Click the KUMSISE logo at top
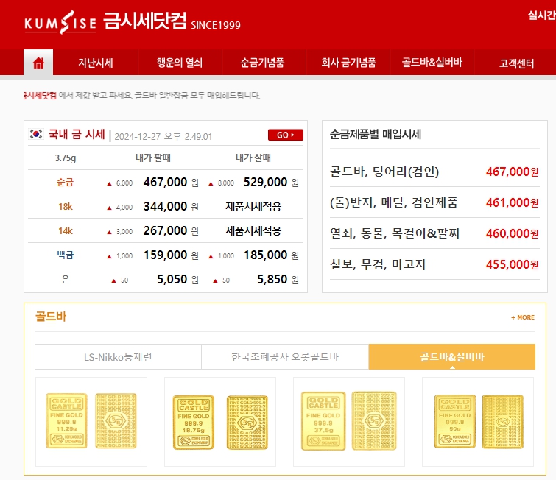Viewport: 556px width, 480px height. (60, 22)
